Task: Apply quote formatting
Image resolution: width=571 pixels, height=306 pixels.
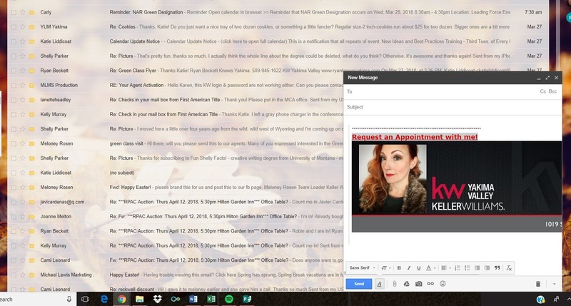Action: pos(497,267)
